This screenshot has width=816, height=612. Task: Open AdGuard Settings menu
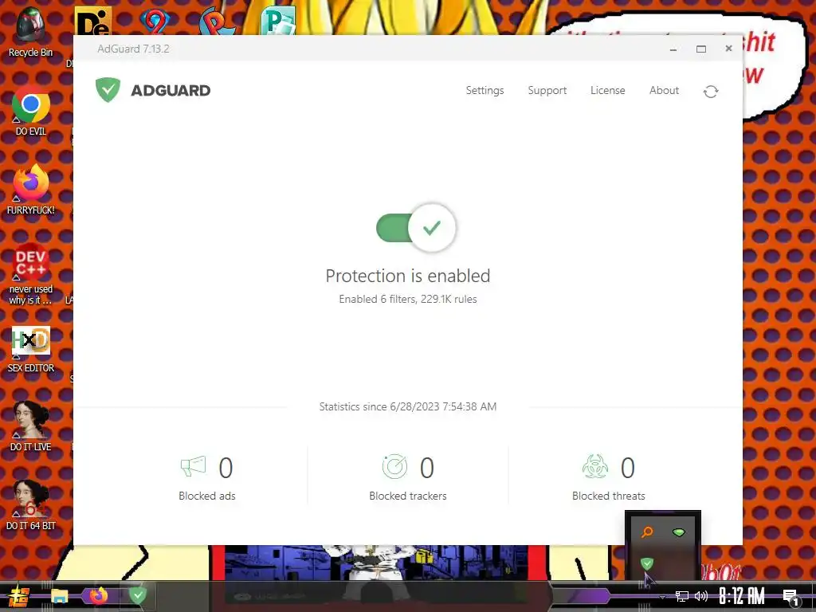coord(484,91)
